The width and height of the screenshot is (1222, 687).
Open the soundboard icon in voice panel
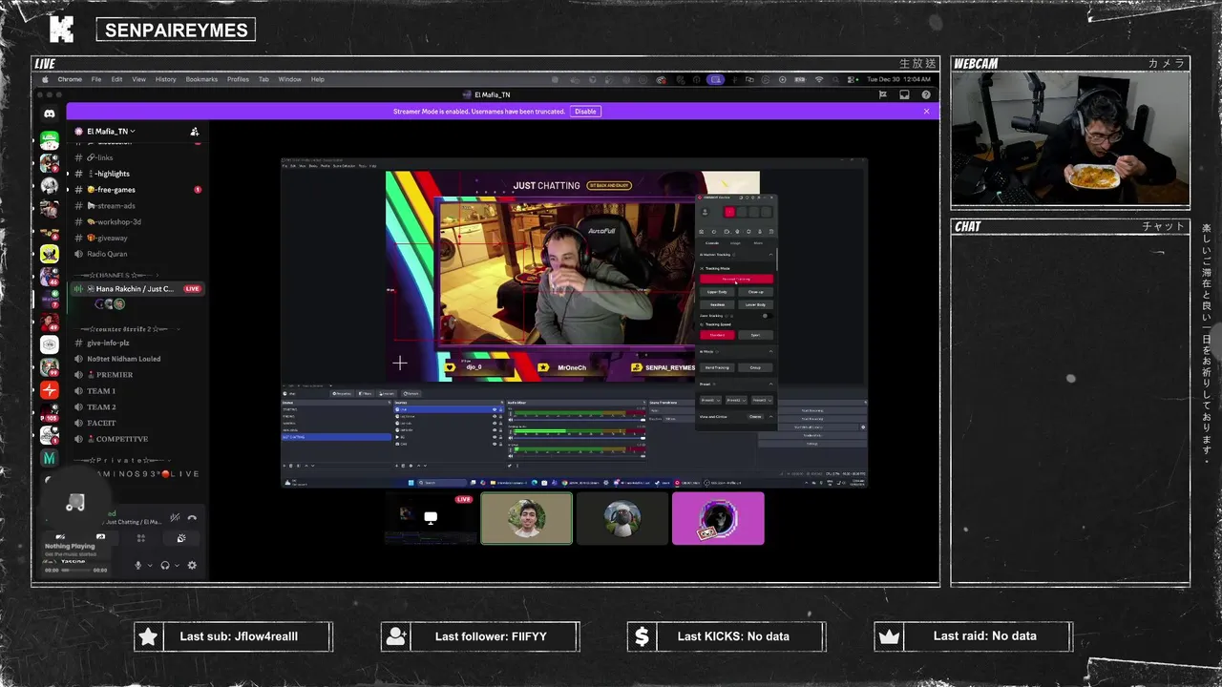click(180, 538)
